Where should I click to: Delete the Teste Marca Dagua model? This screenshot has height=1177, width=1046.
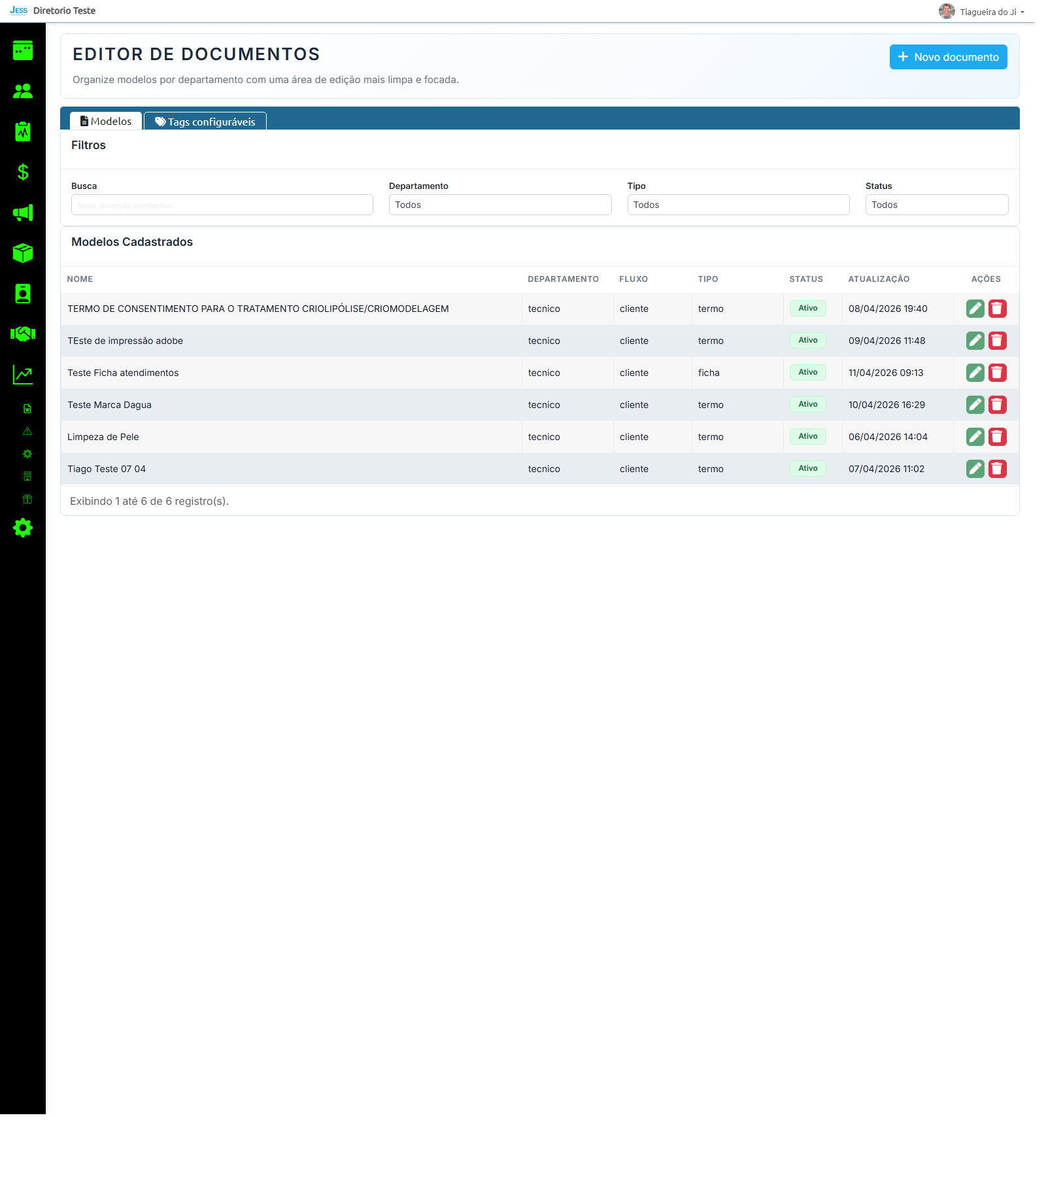click(997, 404)
